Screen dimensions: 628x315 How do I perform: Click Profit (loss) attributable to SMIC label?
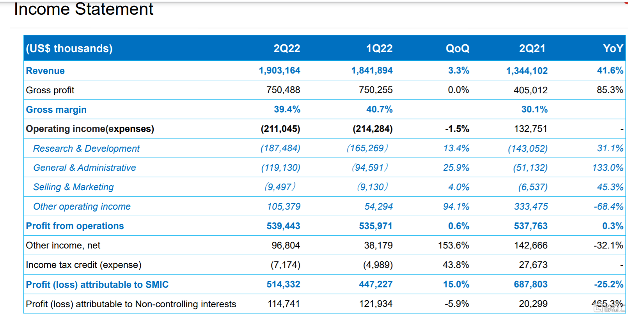click(x=97, y=285)
